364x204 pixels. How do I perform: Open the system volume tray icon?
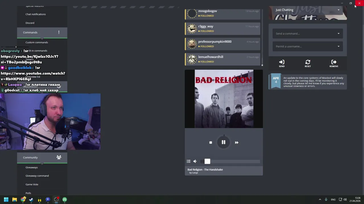(345, 199)
